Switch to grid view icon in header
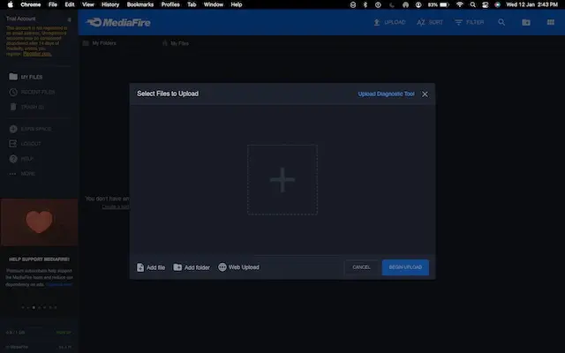This screenshot has width=565, height=353. (x=551, y=22)
